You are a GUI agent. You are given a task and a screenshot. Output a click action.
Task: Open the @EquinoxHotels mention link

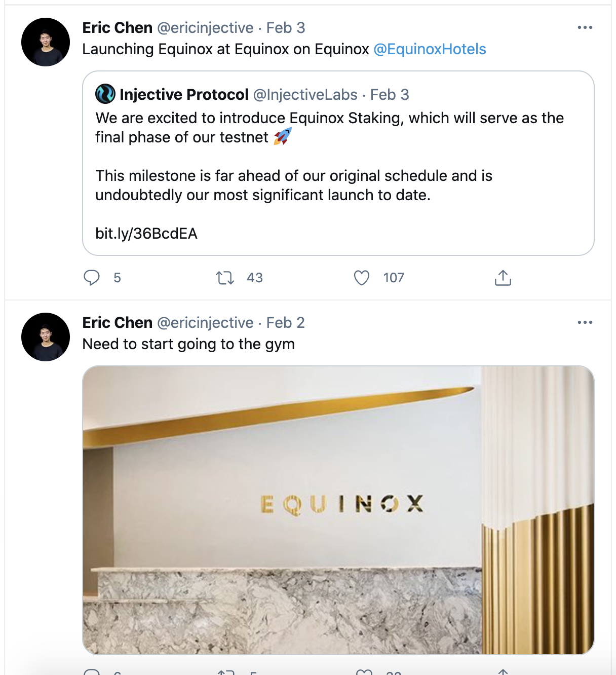pyautogui.click(x=430, y=49)
